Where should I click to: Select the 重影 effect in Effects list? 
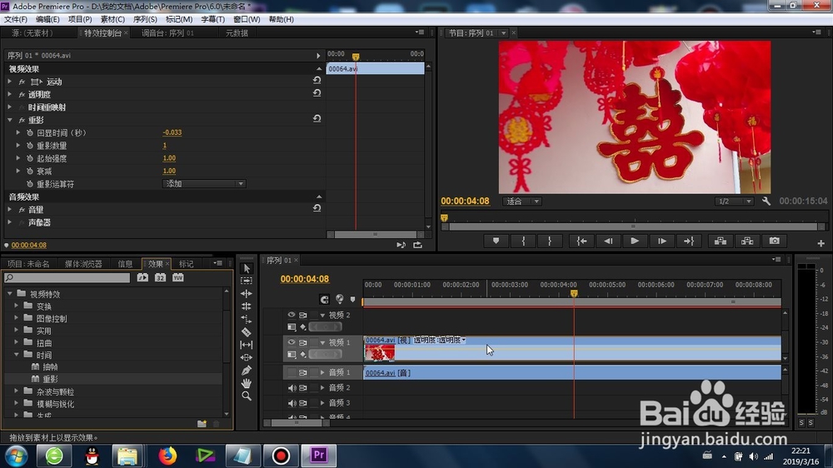51,379
